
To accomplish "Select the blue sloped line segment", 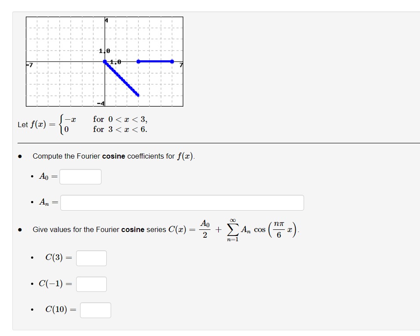I will click(120, 79).
